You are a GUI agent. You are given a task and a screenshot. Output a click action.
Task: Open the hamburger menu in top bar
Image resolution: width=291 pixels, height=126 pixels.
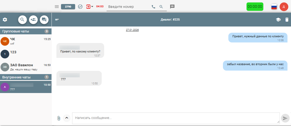[57, 7]
